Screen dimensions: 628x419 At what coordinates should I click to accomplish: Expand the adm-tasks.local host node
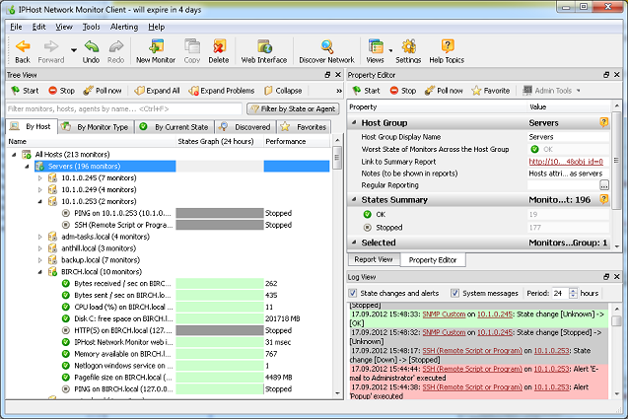pos(40,237)
